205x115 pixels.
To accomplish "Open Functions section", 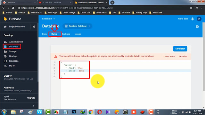I will pyautogui.click(x=13, y=61).
